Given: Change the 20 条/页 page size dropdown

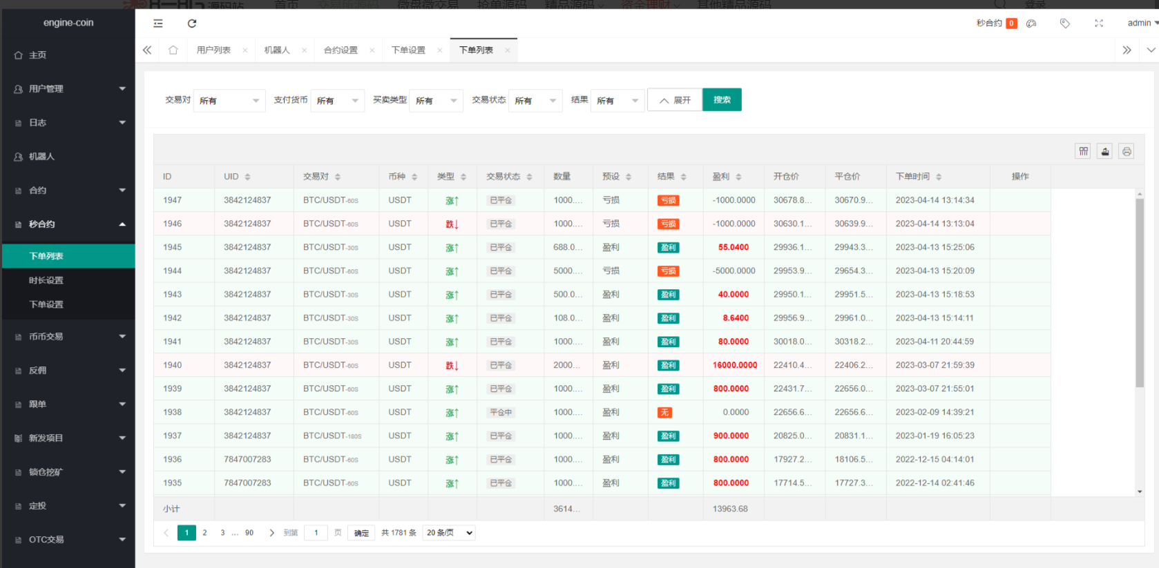Looking at the screenshot, I should pos(449,533).
